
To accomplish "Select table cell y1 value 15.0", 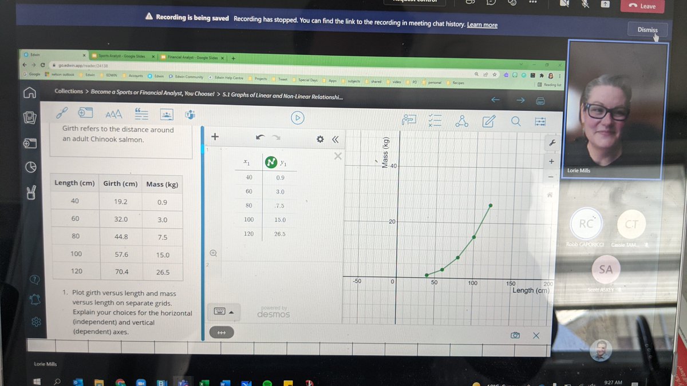I will click(280, 220).
